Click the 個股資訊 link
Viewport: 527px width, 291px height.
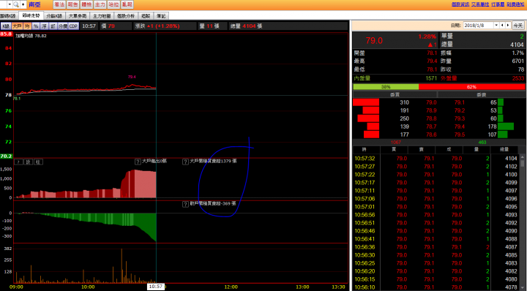pos(460,4)
